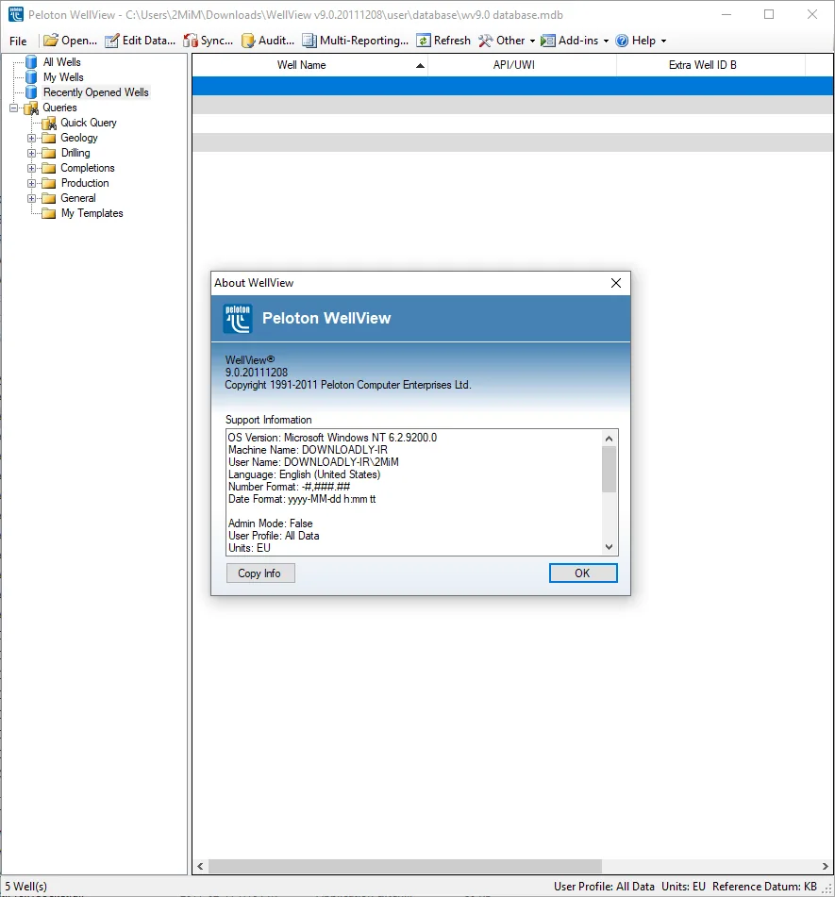
Task: Click the Refresh toolbar label
Action: click(452, 40)
